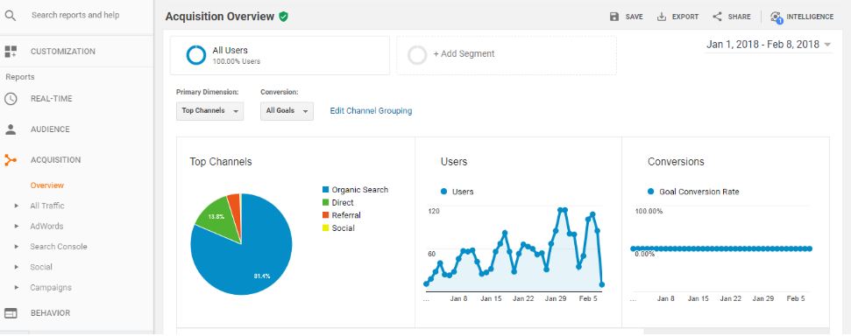Image resolution: width=851 pixels, height=336 pixels.
Task: Click the Intelligence notification icon
Action: tap(777, 17)
